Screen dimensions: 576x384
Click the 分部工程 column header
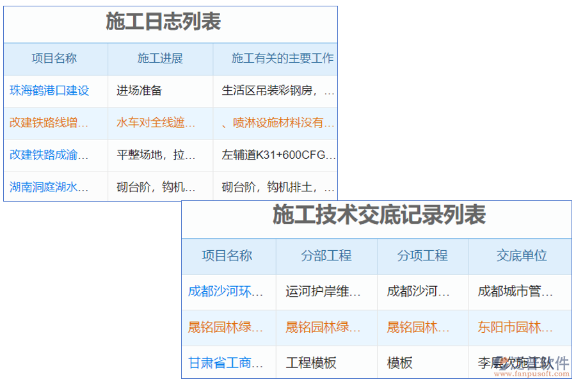coord(326,256)
